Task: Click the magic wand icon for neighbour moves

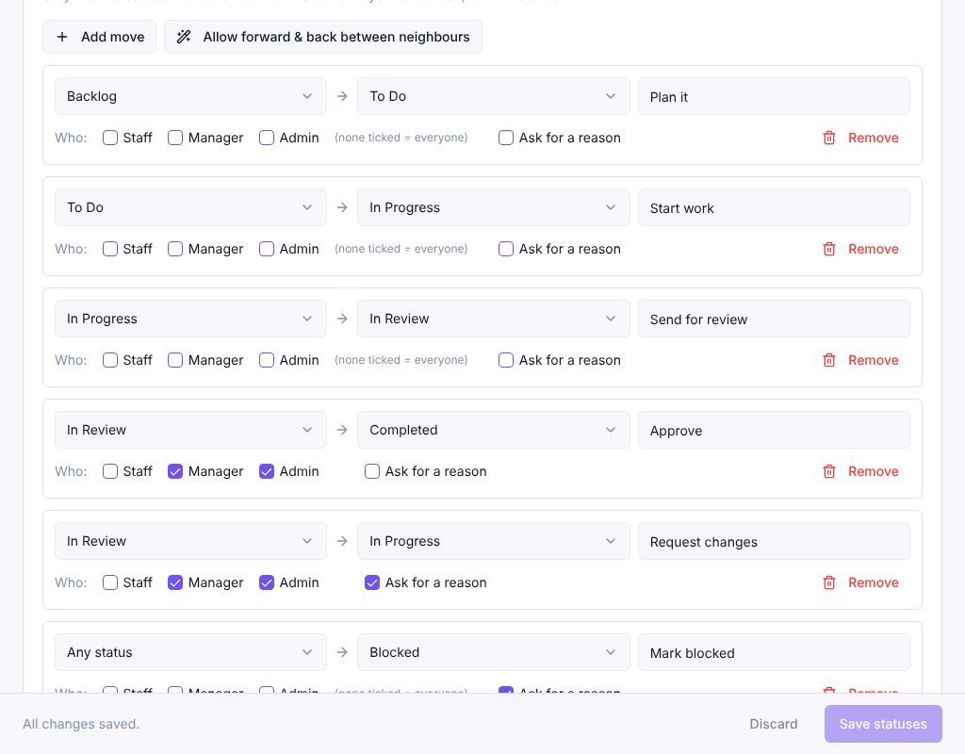Action: coord(184,37)
